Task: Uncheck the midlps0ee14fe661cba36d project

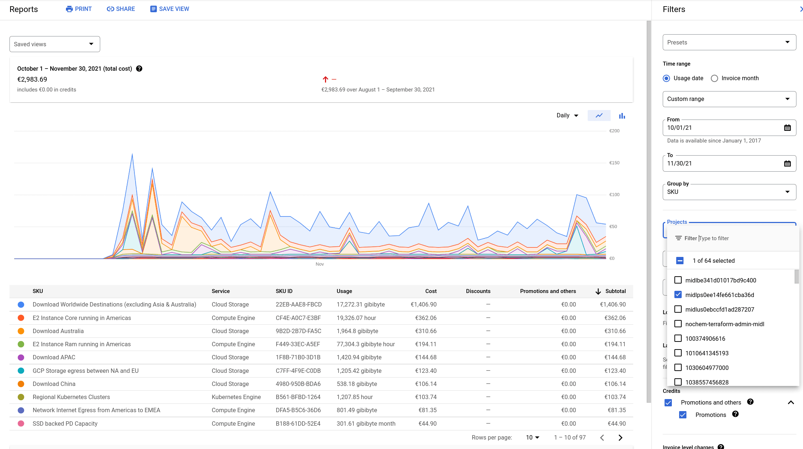Action: coord(678,294)
